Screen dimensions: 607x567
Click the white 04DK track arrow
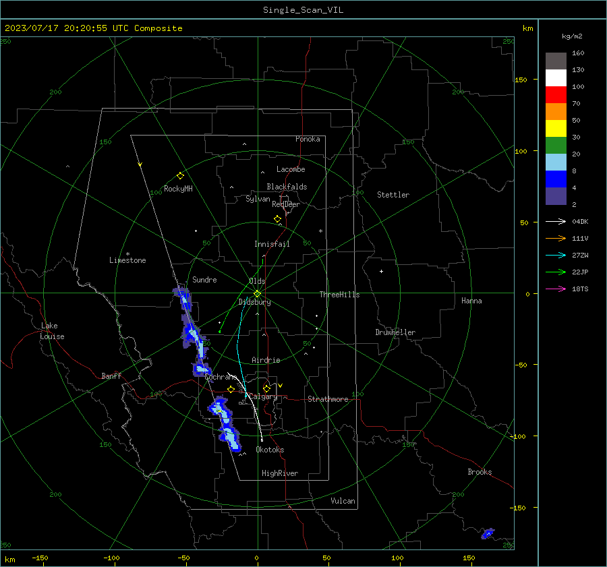pyautogui.click(x=556, y=221)
